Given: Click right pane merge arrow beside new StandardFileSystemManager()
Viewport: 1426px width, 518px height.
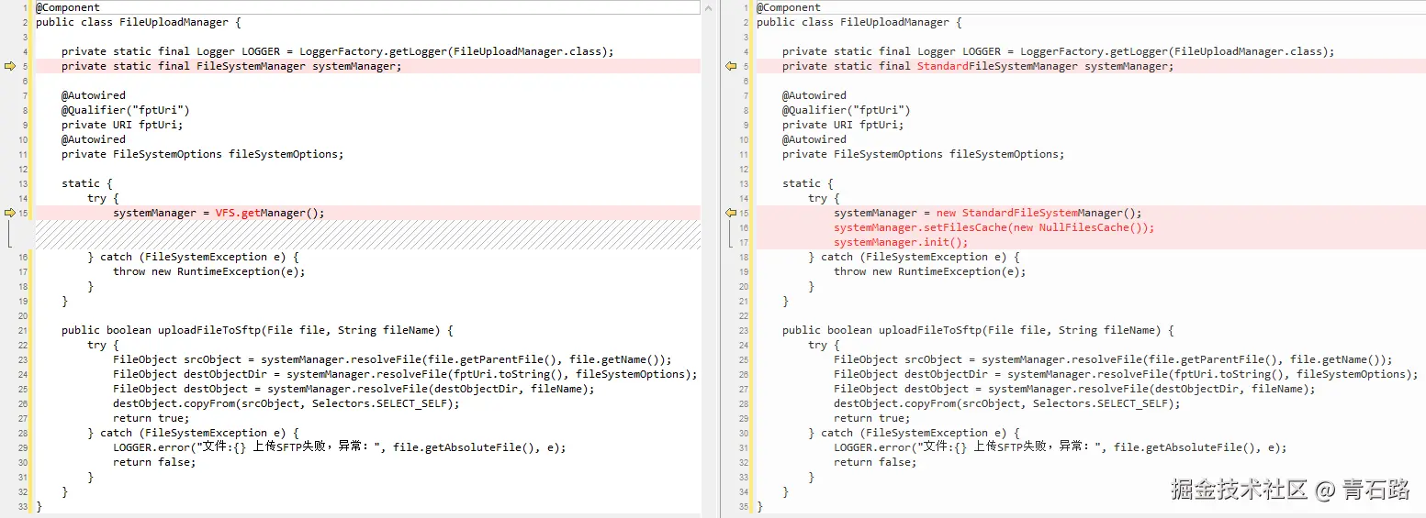Looking at the screenshot, I should pyautogui.click(x=731, y=213).
